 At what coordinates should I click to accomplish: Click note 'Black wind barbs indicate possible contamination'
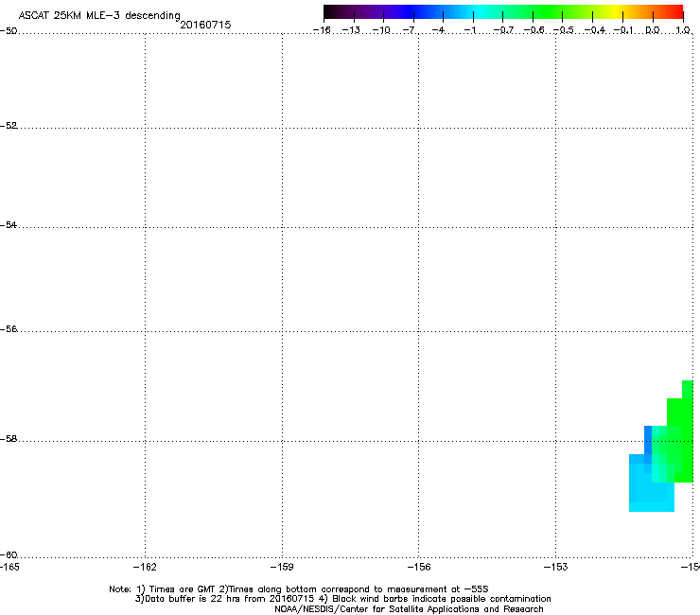click(x=442, y=599)
